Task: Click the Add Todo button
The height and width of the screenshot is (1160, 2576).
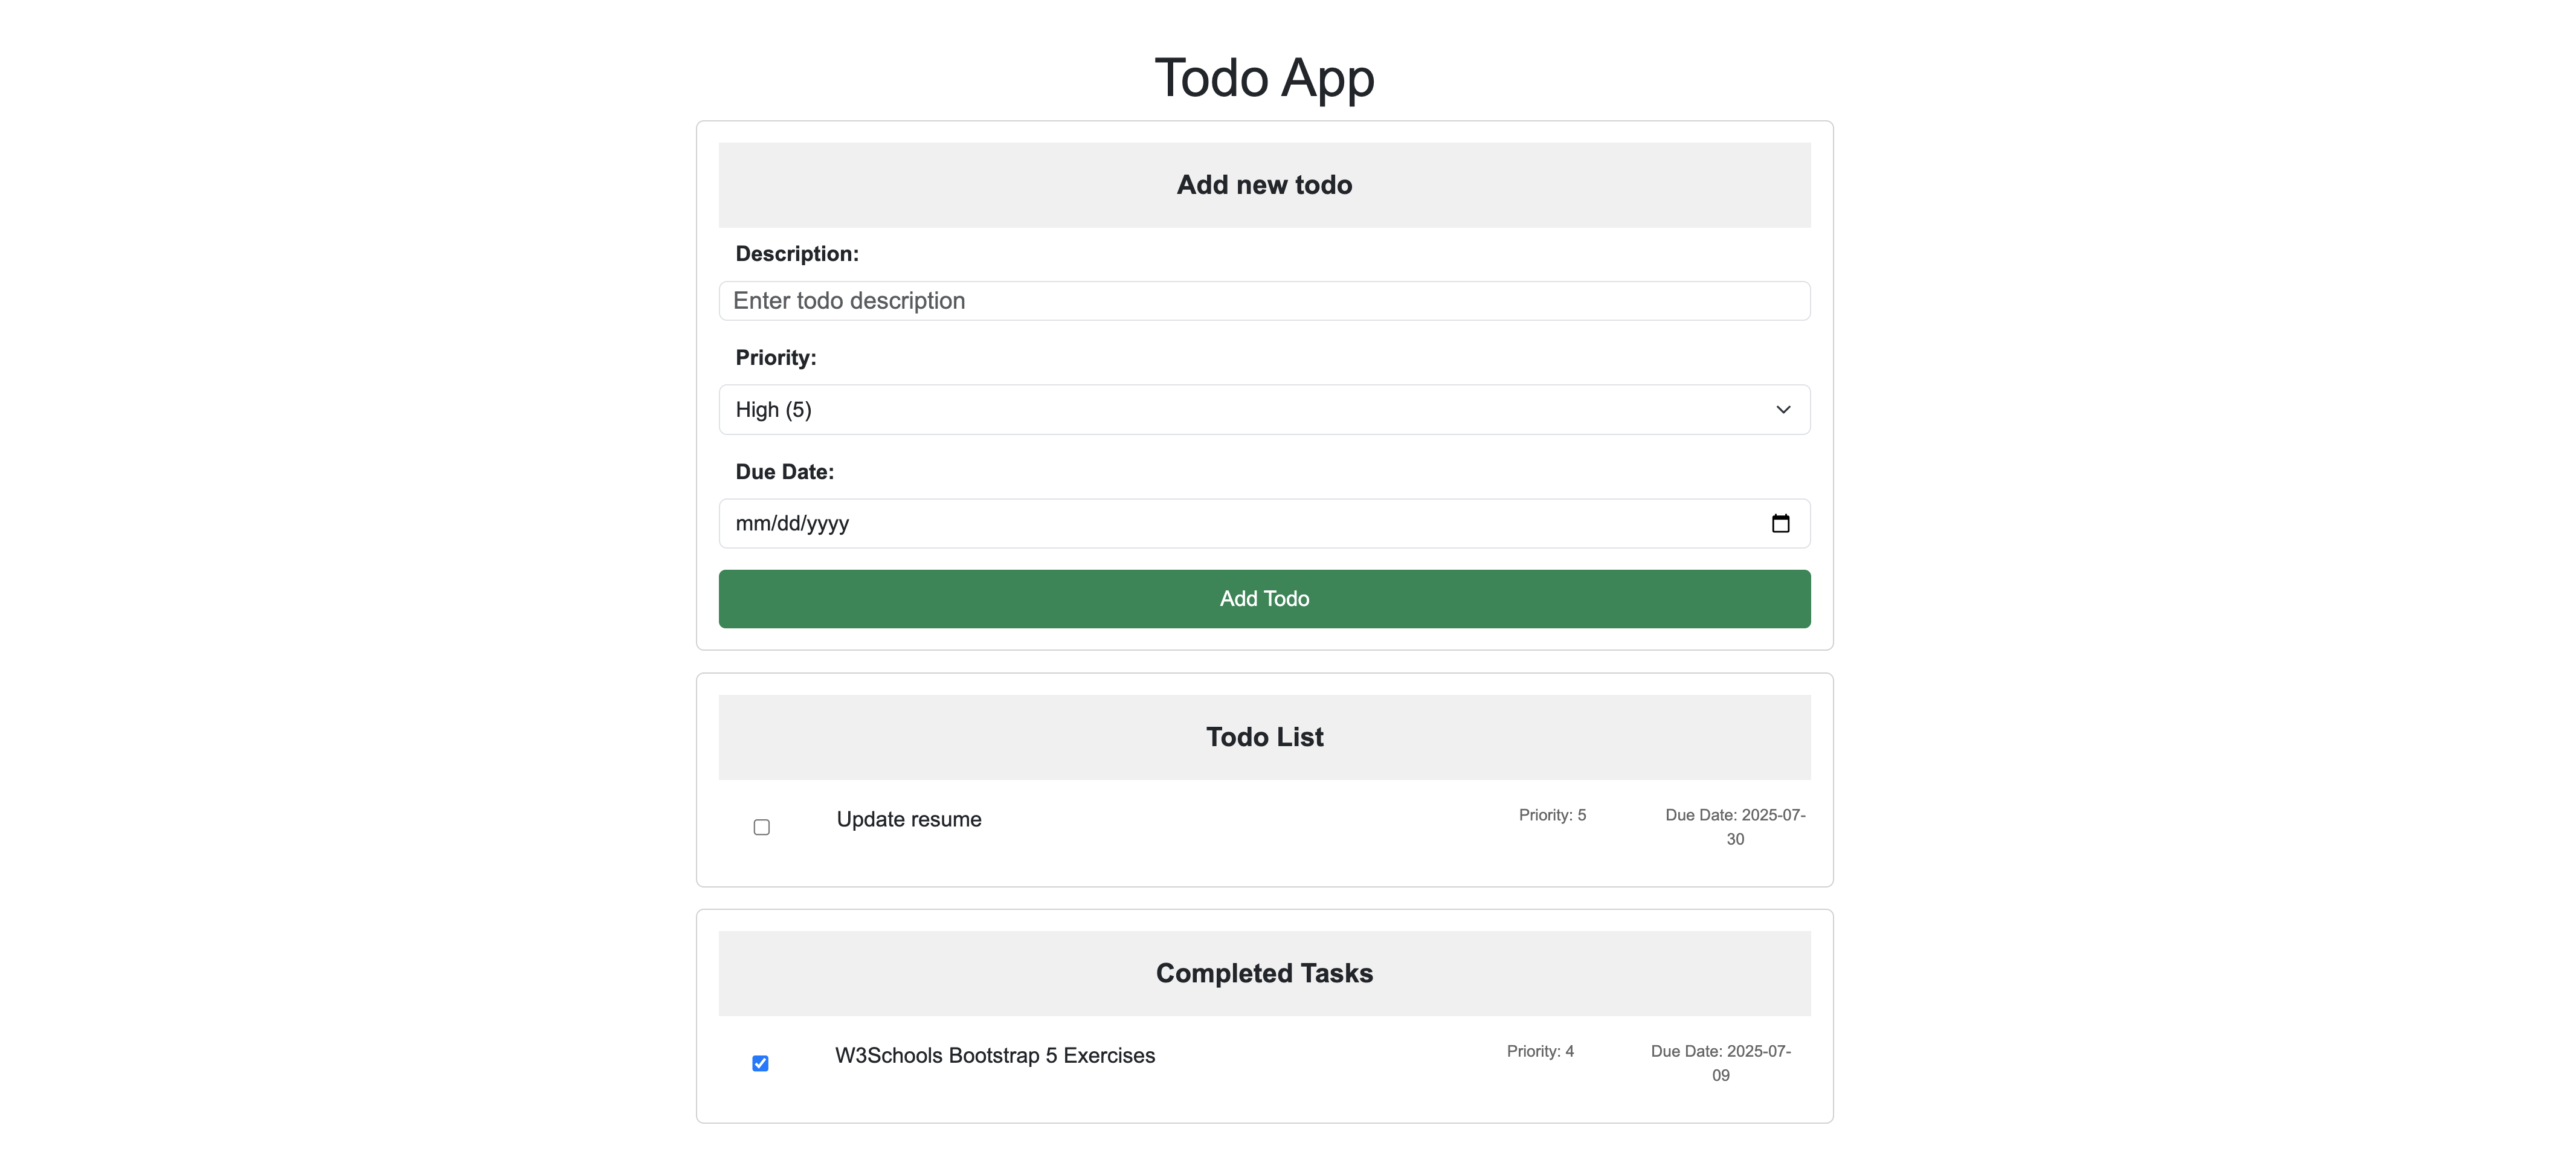Action: tap(1264, 598)
